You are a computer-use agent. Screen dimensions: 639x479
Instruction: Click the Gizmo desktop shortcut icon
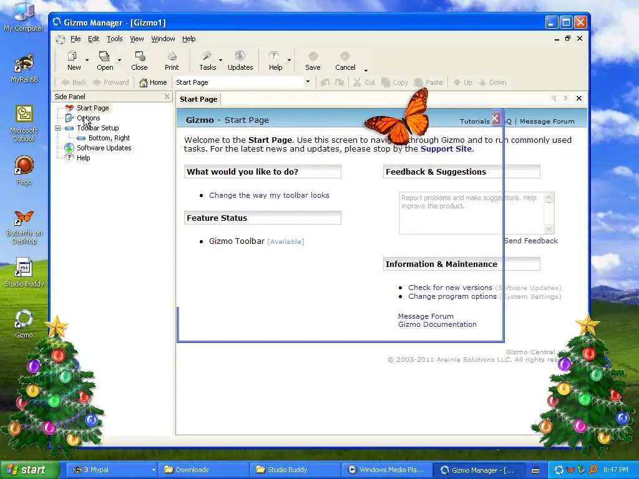point(24,324)
